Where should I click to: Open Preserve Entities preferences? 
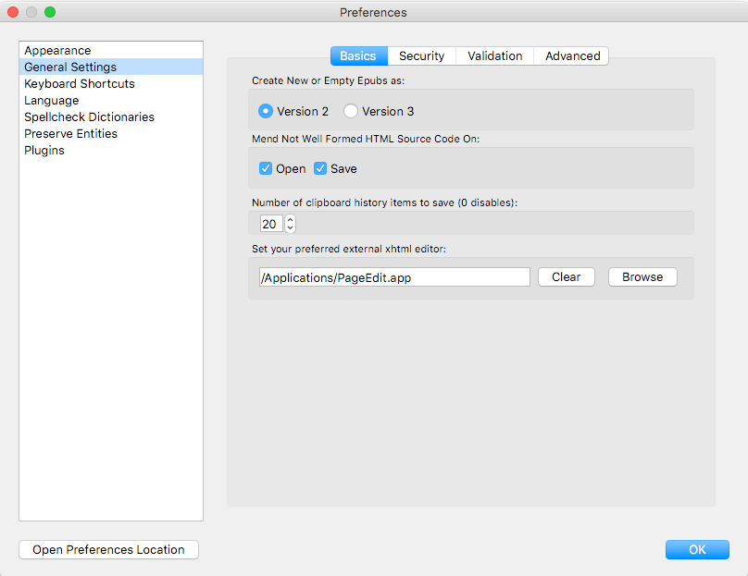click(x=70, y=133)
